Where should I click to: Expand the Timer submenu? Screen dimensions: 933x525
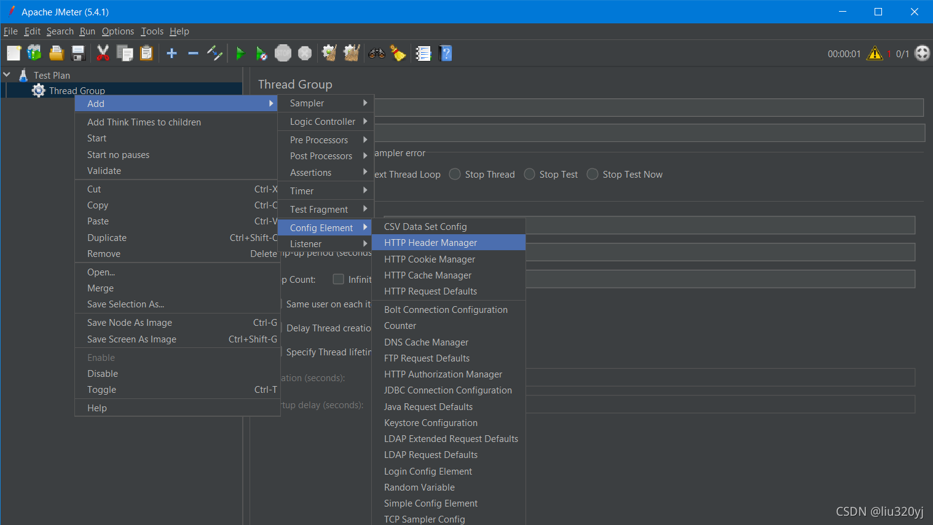325,191
